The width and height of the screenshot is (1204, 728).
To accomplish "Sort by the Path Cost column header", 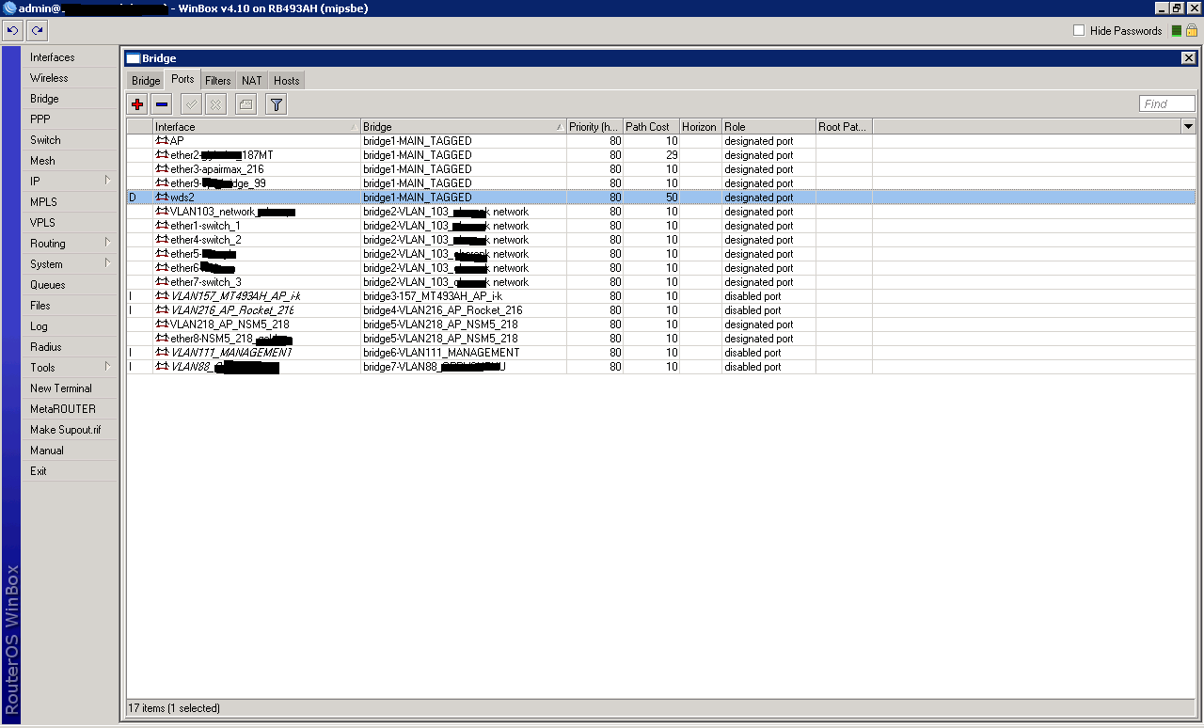I will click(651, 127).
